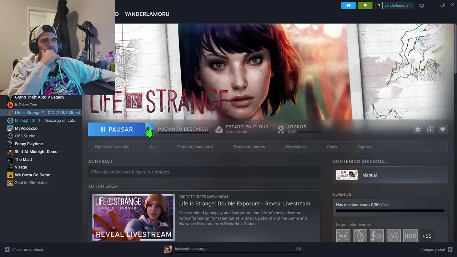
Task: Click the Logros 0/60 header stat
Action: (297, 129)
